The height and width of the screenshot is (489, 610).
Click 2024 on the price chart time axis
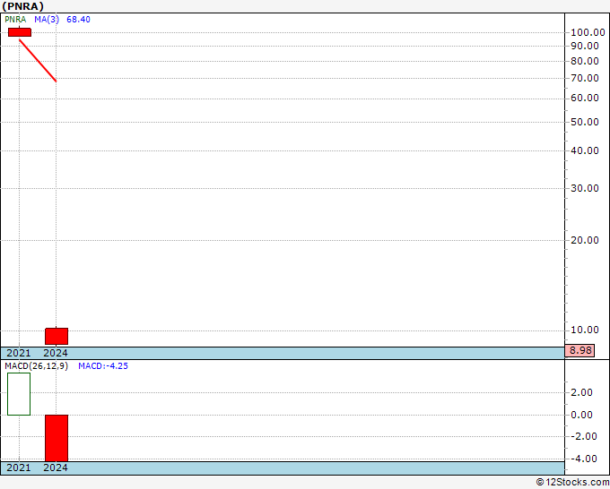pos(56,353)
